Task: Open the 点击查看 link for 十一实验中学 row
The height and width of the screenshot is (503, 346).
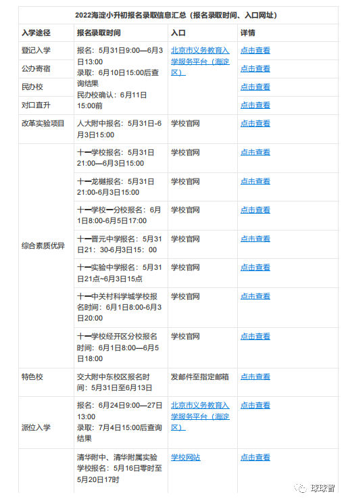Action: coord(255,267)
